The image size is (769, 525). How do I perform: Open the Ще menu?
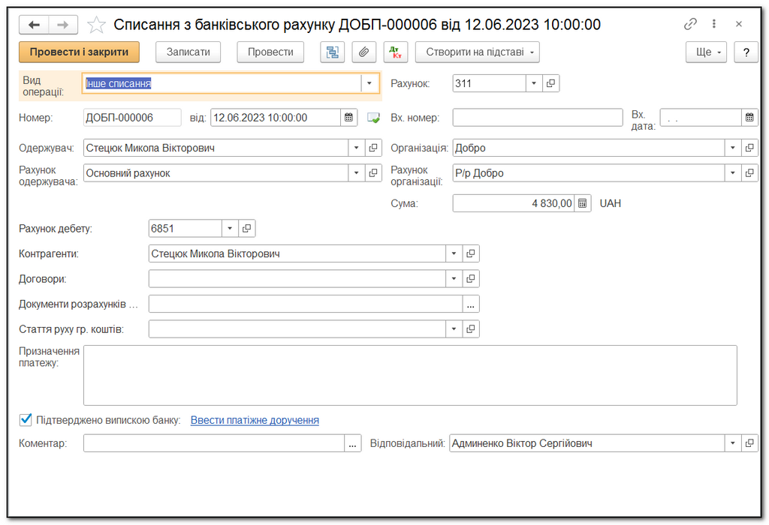click(x=706, y=52)
